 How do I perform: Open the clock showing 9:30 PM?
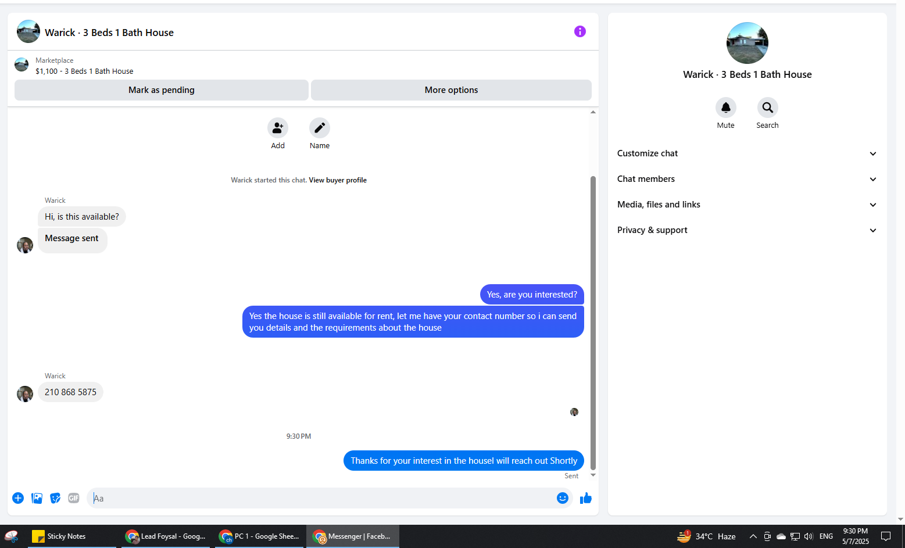pyautogui.click(x=856, y=536)
